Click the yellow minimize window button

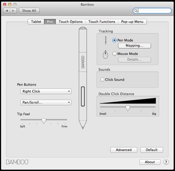click(10, 4)
